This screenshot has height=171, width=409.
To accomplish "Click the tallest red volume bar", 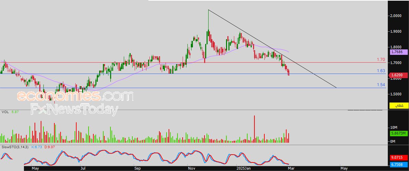I will pos(254,129).
